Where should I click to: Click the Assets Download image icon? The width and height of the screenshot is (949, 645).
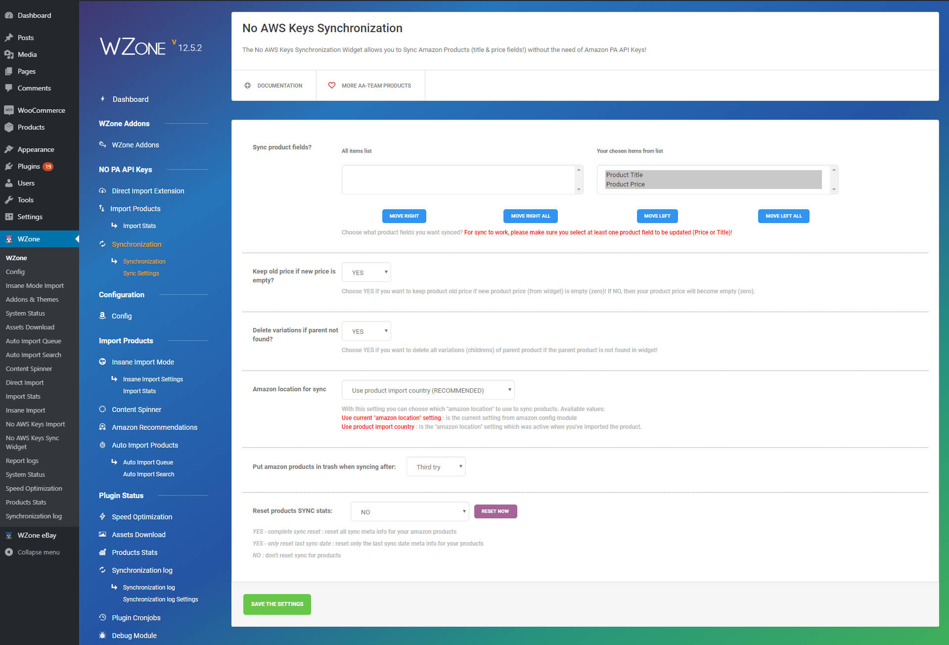(x=102, y=534)
